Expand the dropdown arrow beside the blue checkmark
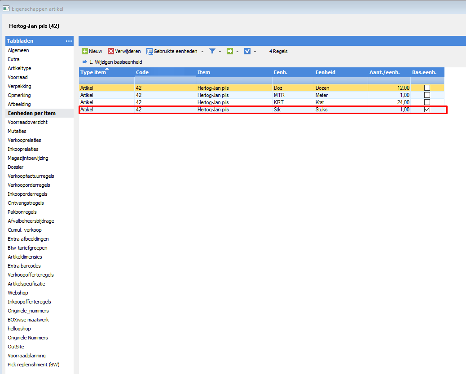This screenshot has width=466, height=374. pos(255,52)
